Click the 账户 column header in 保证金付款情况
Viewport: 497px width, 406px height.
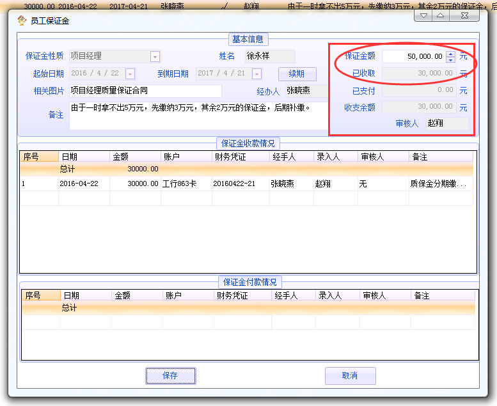click(188, 295)
